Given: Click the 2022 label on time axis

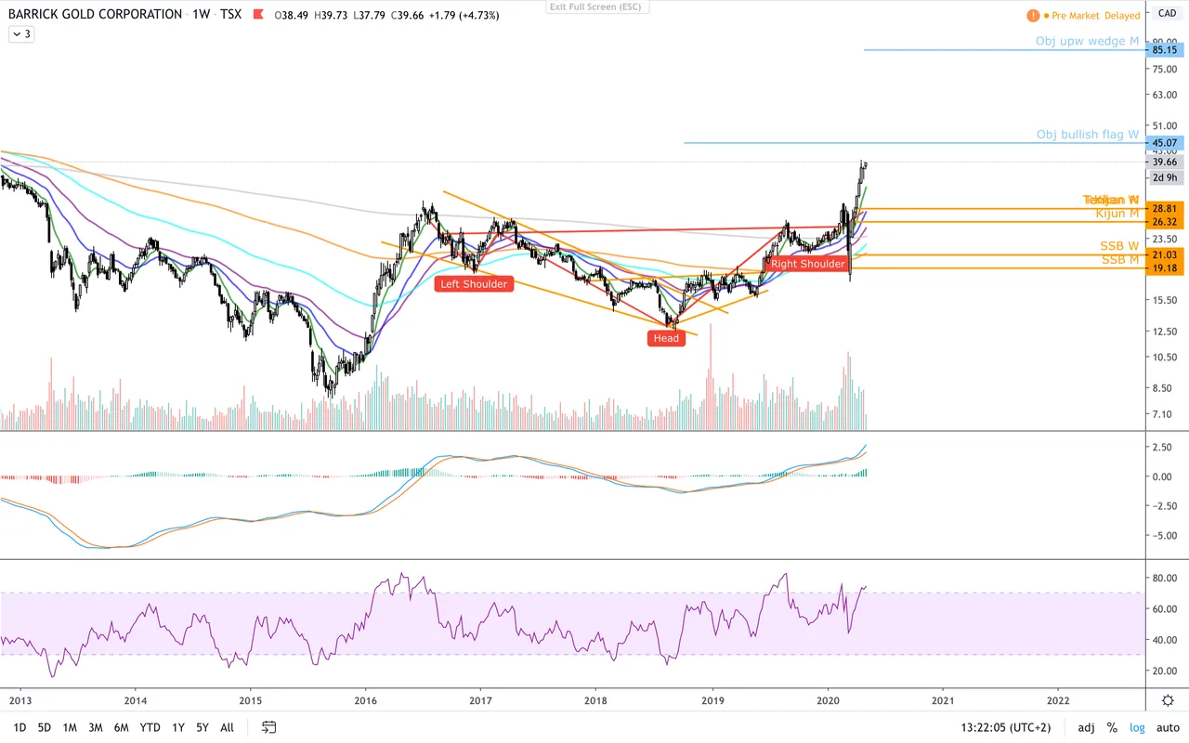Looking at the screenshot, I should click(1057, 700).
